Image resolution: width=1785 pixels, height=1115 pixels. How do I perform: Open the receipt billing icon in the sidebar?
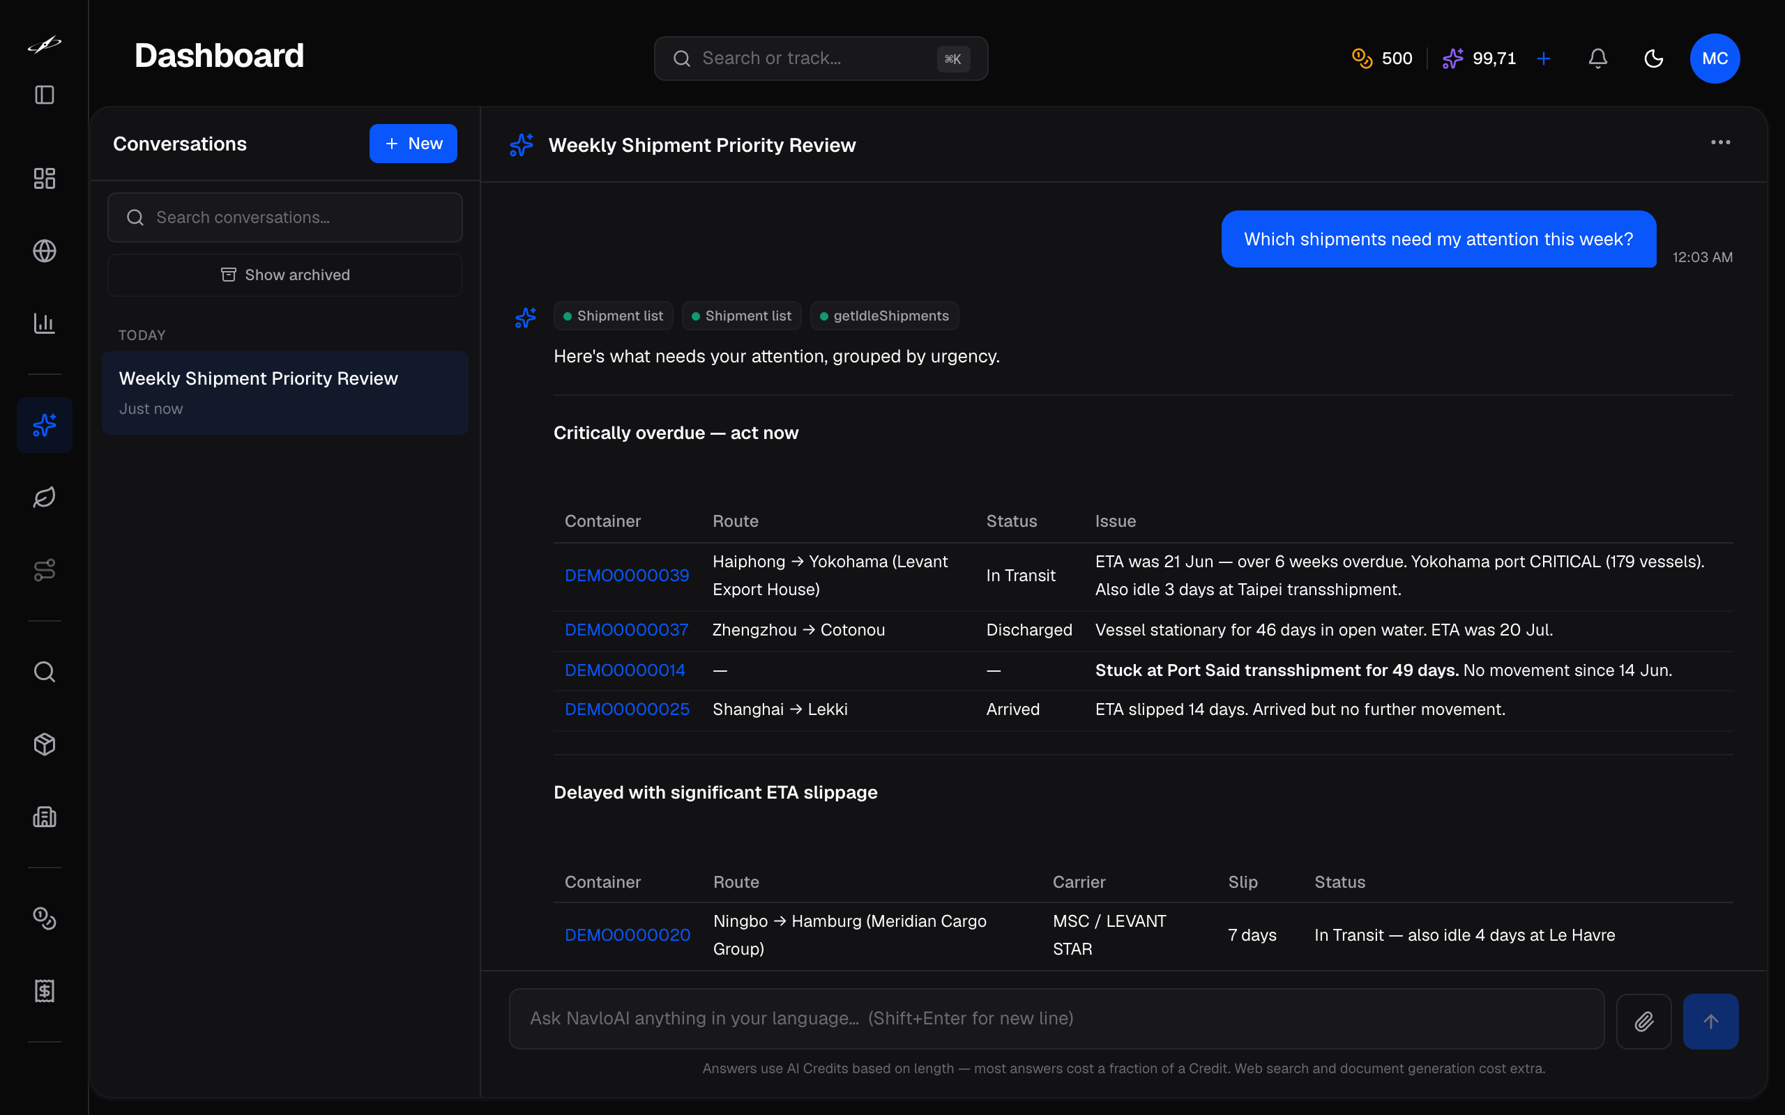44,990
